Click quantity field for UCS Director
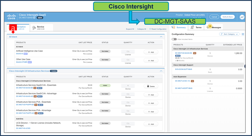The width and height of the screenshot is (252, 136). tap(128, 123)
